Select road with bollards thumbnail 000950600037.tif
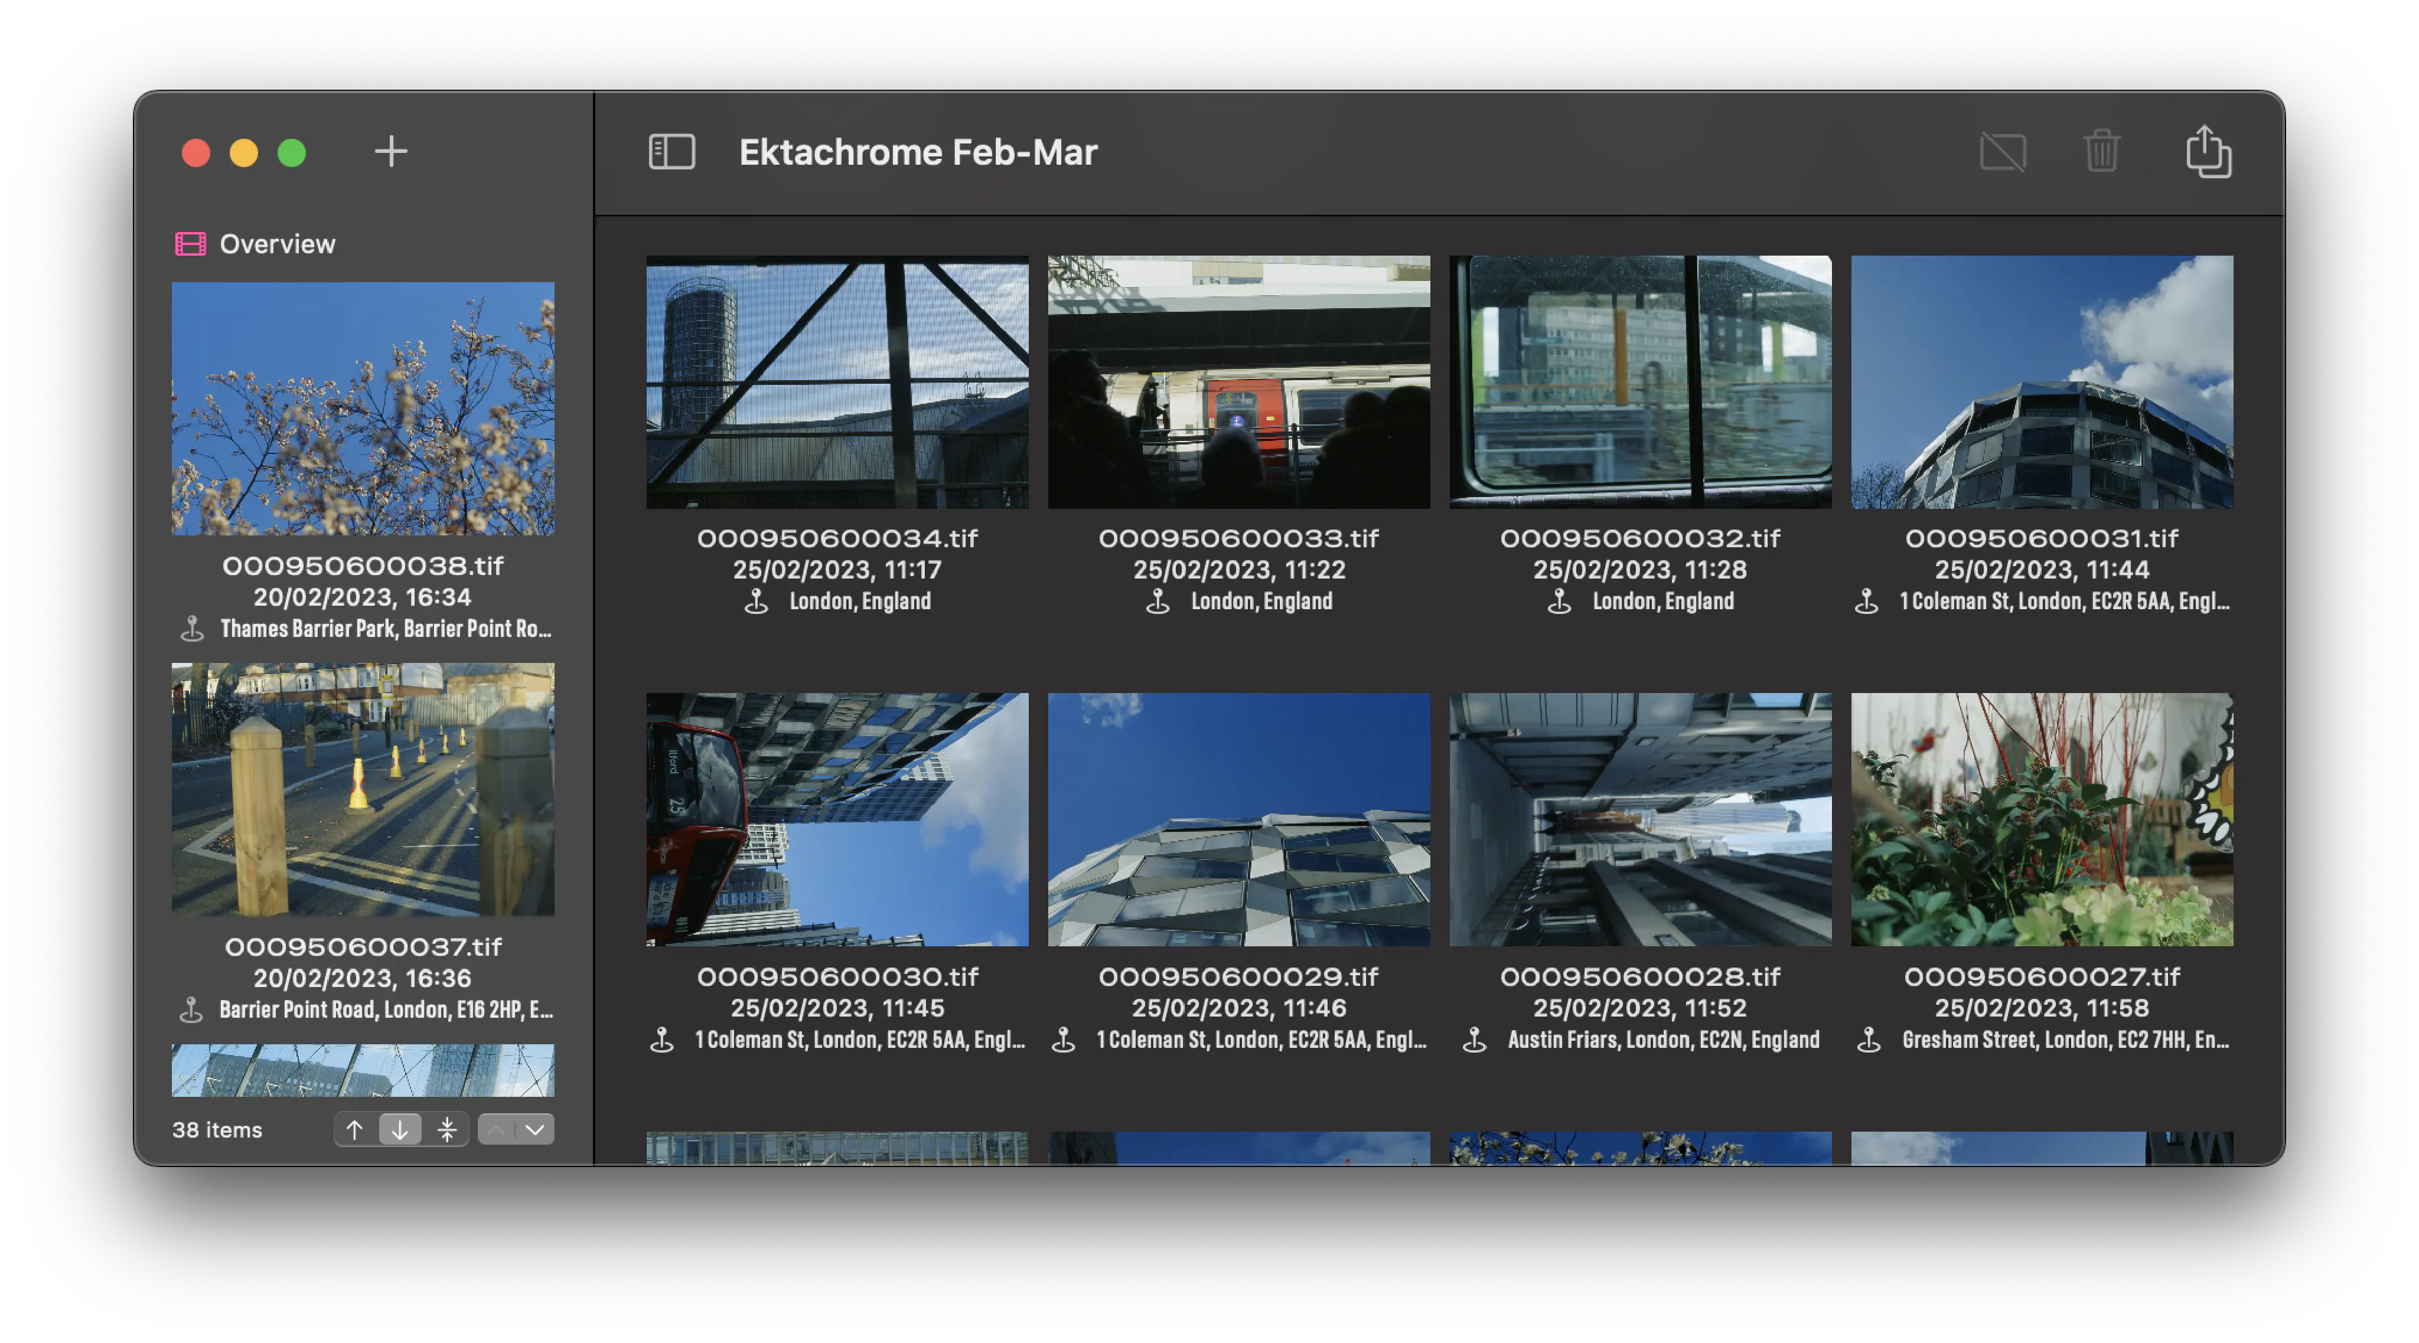2419x1343 pixels. coord(363,789)
